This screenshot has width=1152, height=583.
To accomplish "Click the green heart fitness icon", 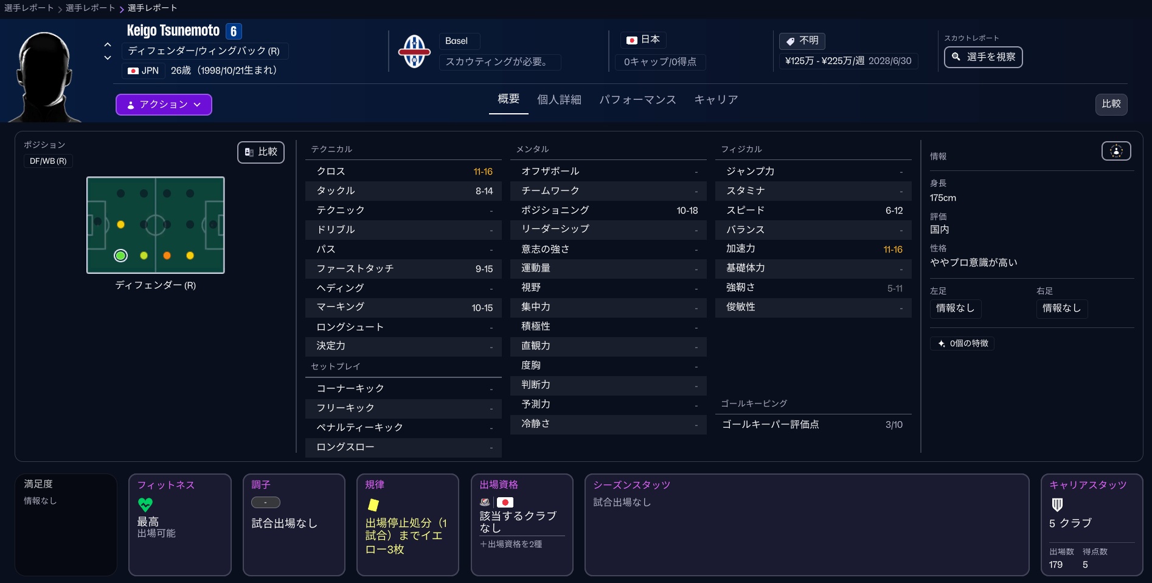I will coord(145,504).
